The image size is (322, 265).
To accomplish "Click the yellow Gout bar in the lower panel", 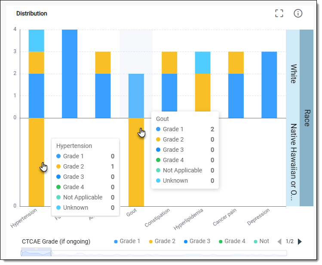I will (136, 162).
